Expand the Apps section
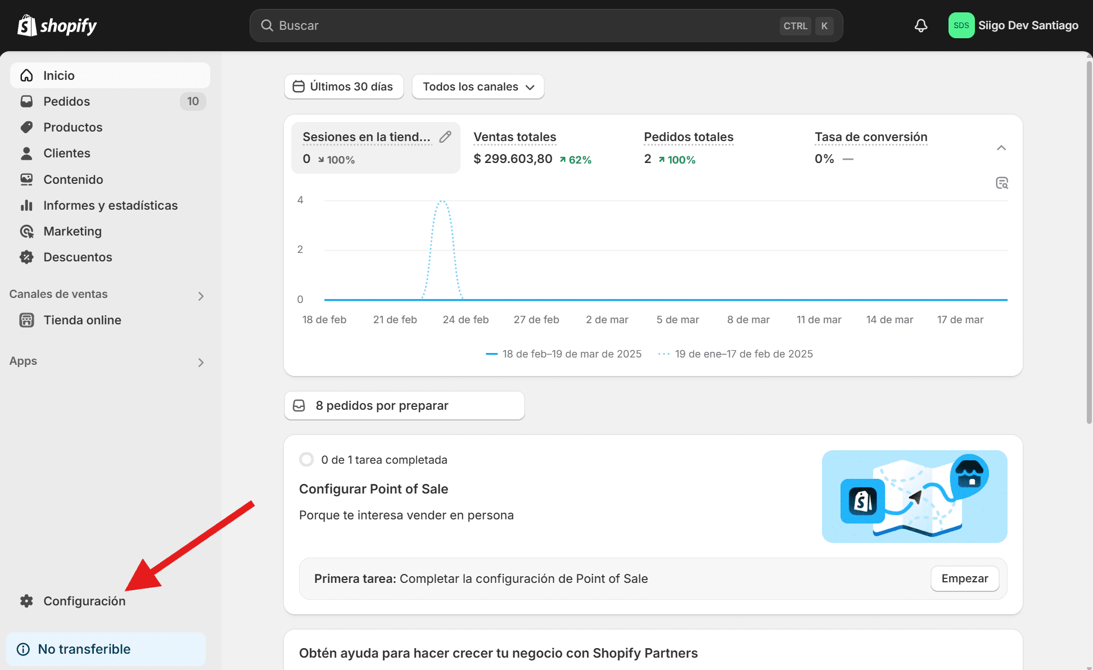The height and width of the screenshot is (670, 1093). (x=201, y=363)
